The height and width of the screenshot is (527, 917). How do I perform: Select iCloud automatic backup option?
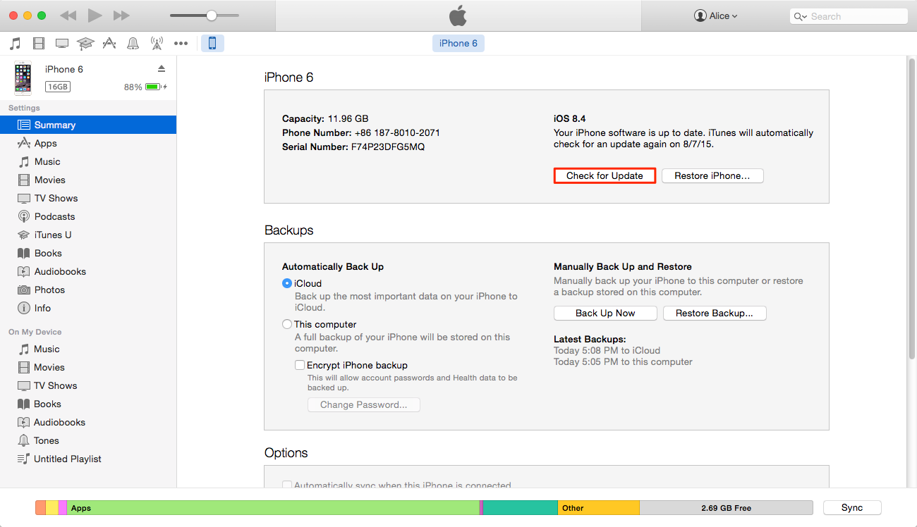tap(287, 283)
